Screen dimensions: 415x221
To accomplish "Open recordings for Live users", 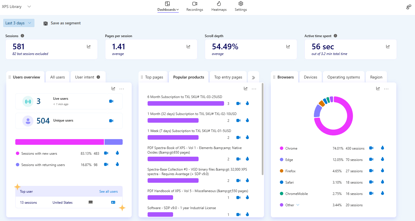I will tap(111, 101).
